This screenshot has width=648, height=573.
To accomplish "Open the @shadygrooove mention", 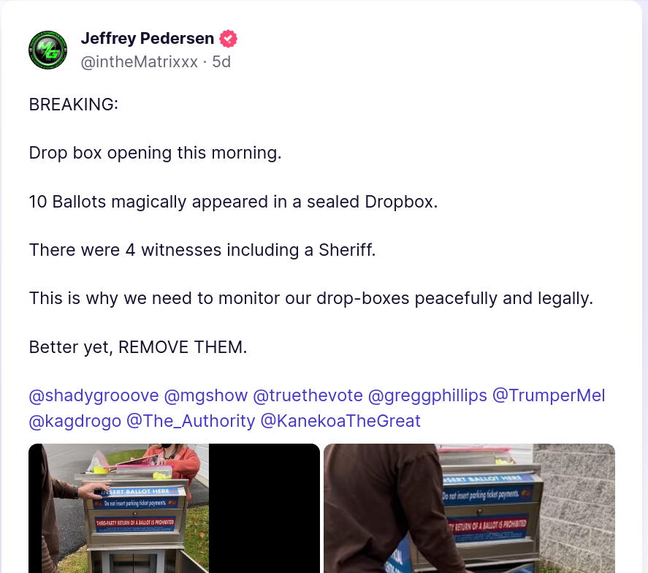I will [x=94, y=395].
